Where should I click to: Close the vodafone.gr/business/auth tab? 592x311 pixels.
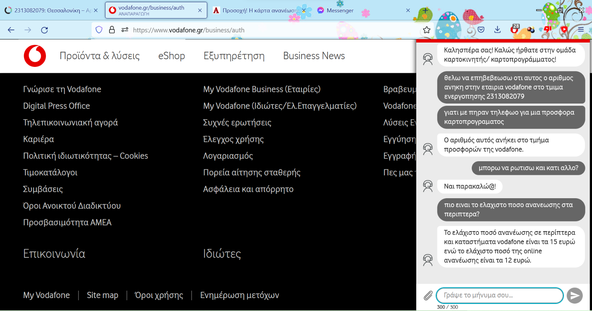(200, 10)
